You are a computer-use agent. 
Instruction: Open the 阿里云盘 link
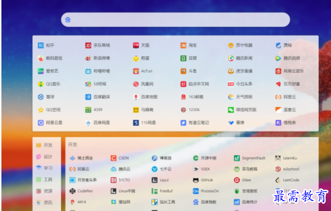tap(50, 122)
